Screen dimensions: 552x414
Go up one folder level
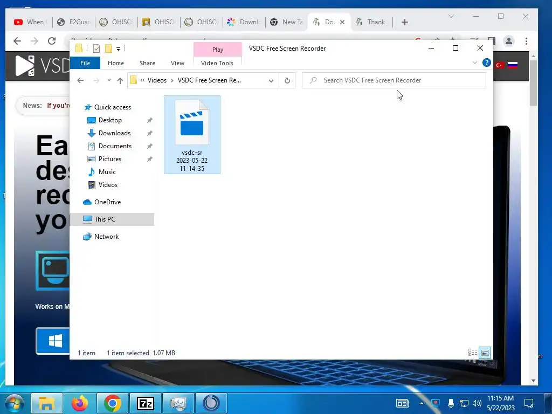click(120, 80)
